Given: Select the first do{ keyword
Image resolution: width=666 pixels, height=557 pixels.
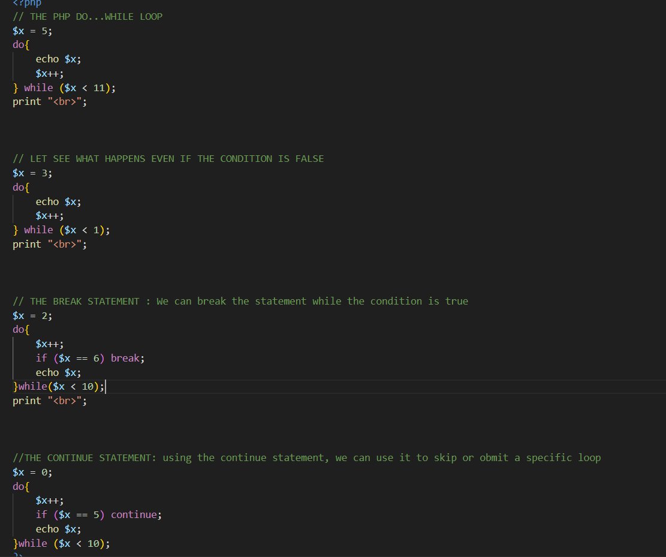Looking at the screenshot, I should pos(20,44).
